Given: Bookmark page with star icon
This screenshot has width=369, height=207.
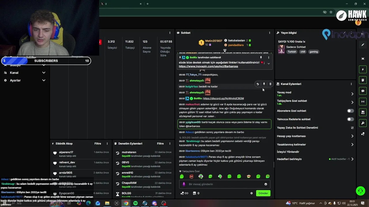Looking at the screenshot, I should [331, 12].
